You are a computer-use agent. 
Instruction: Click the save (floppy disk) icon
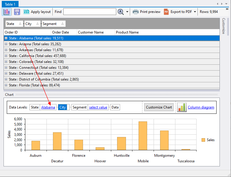tap(17, 12)
